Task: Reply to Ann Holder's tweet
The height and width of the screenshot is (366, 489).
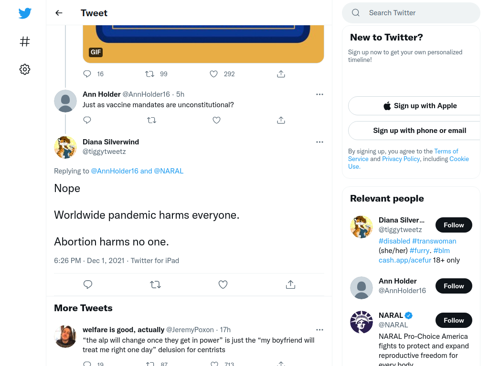Action: coord(87,120)
